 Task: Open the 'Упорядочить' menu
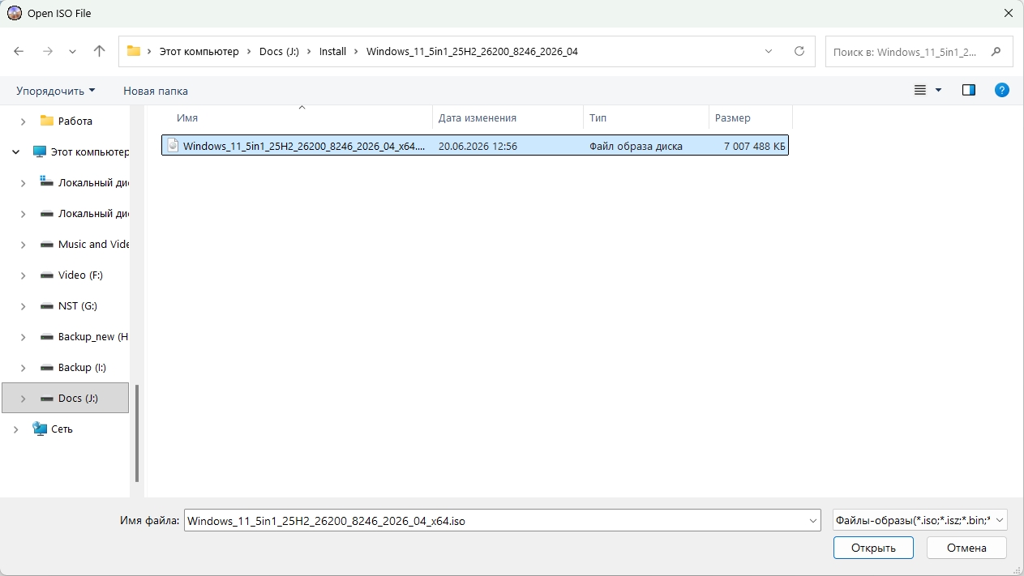[55, 91]
